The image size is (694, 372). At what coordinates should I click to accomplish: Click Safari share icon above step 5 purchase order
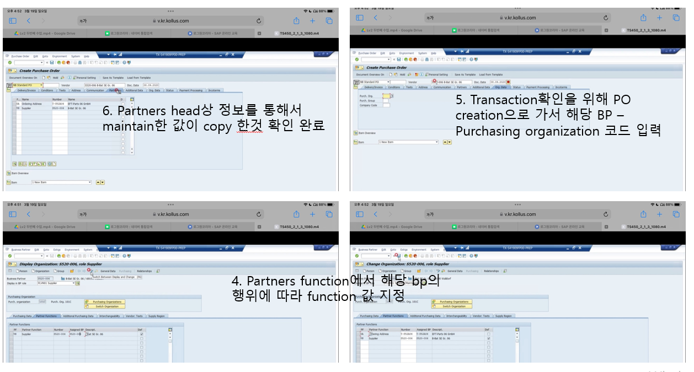[643, 18]
